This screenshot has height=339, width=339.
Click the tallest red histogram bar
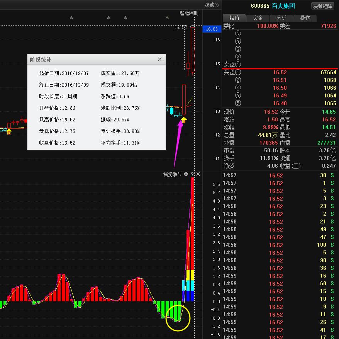coord(192,240)
